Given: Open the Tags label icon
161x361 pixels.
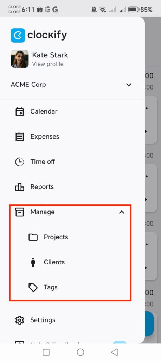Looking at the screenshot, I should (x=33, y=287).
